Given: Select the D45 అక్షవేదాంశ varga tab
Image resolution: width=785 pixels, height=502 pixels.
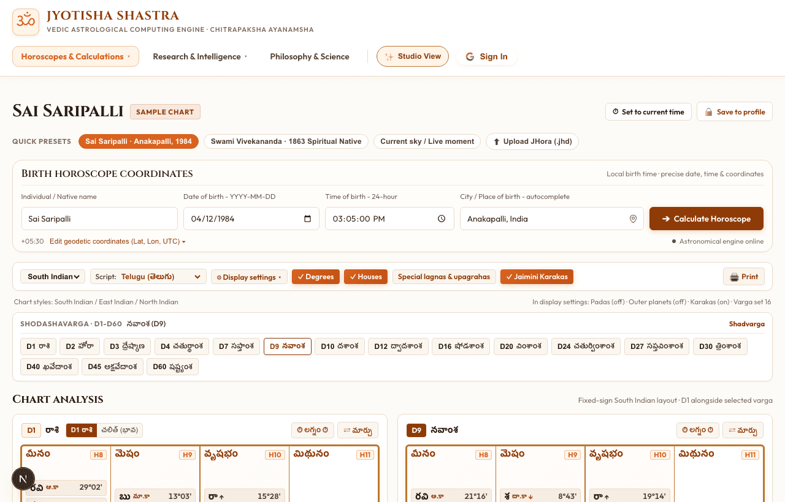Looking at the screenshot, I should [112, 367].
